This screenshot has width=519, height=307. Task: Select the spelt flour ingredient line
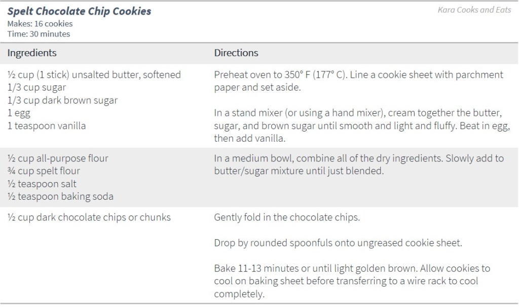pyautogui.click(x=44, y=171)
